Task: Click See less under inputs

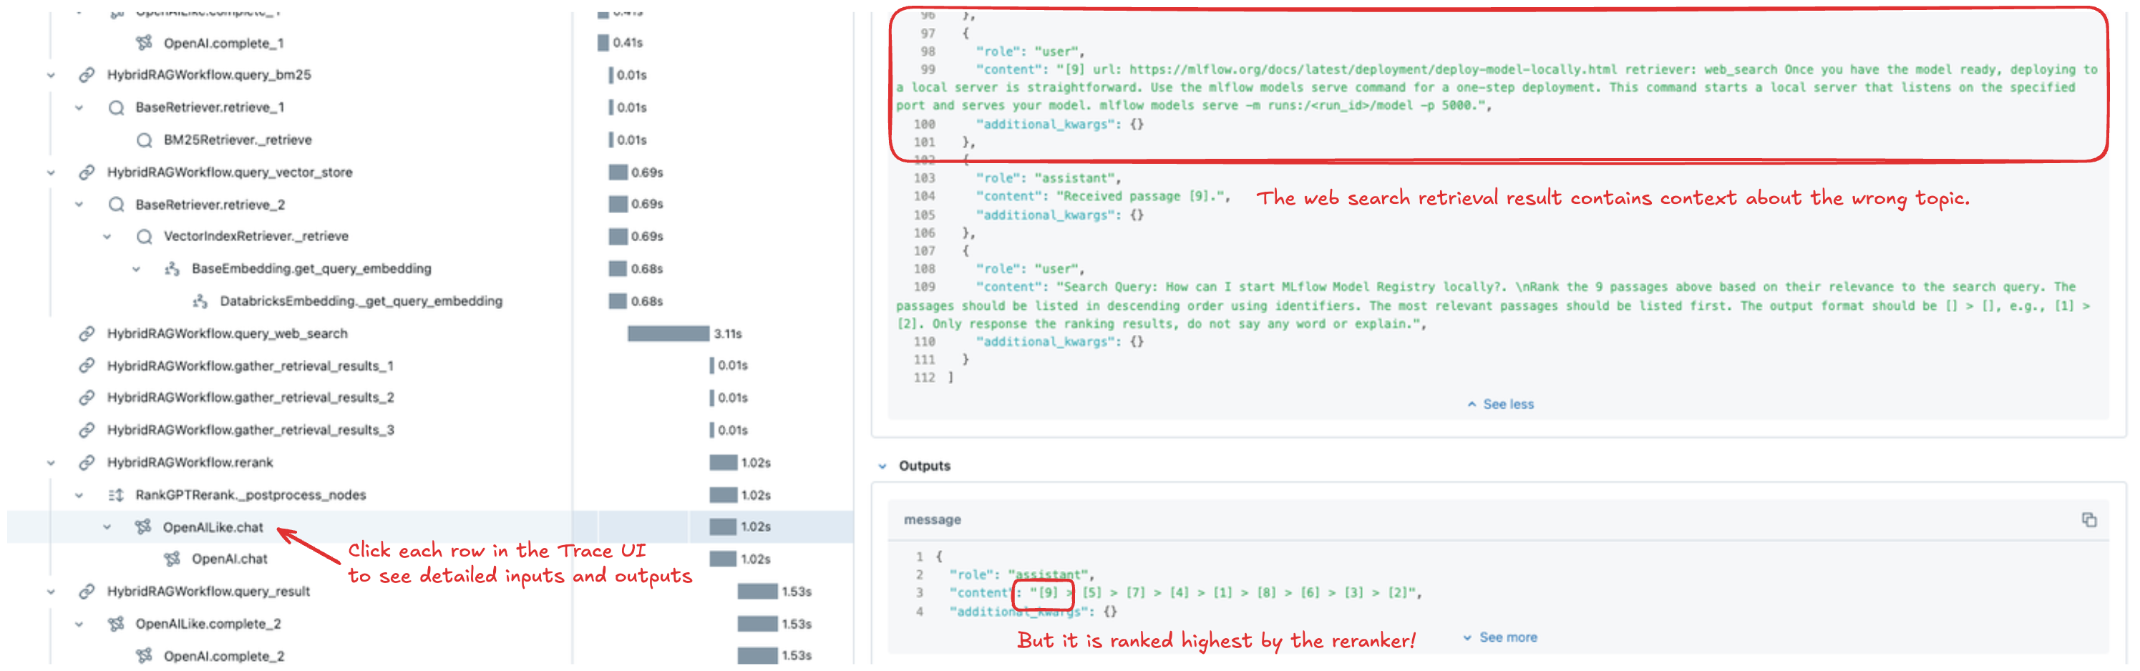Action: point(1500,404)
